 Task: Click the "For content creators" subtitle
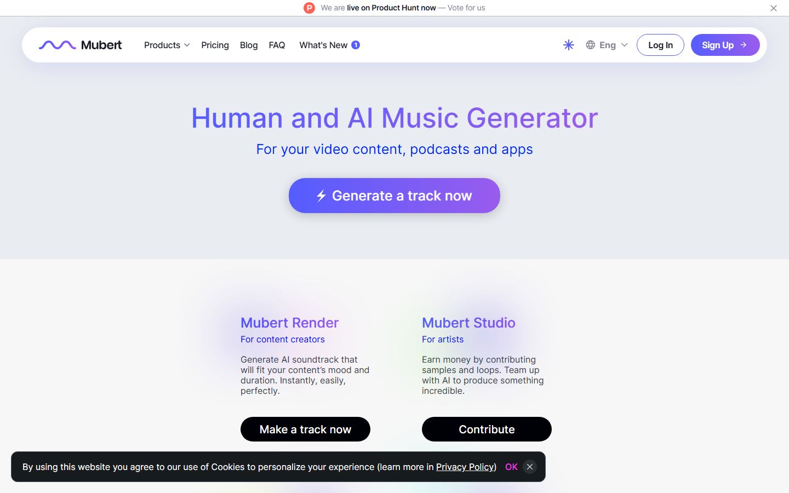(x=283, y=339)
